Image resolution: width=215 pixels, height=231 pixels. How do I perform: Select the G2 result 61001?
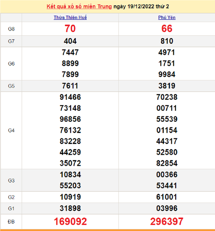167,197
